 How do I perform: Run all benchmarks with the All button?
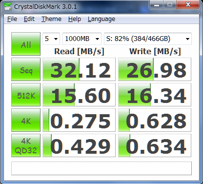[26, 44]
